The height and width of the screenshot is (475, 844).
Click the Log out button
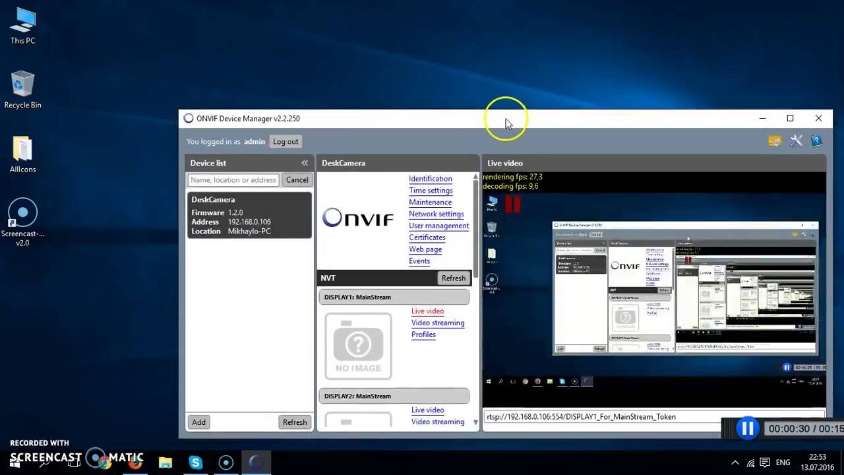(x=286, y=141)
